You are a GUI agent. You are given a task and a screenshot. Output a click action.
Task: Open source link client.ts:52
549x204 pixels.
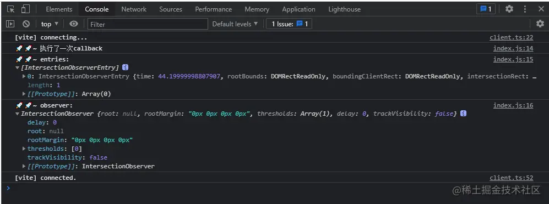tap(511, 178)
